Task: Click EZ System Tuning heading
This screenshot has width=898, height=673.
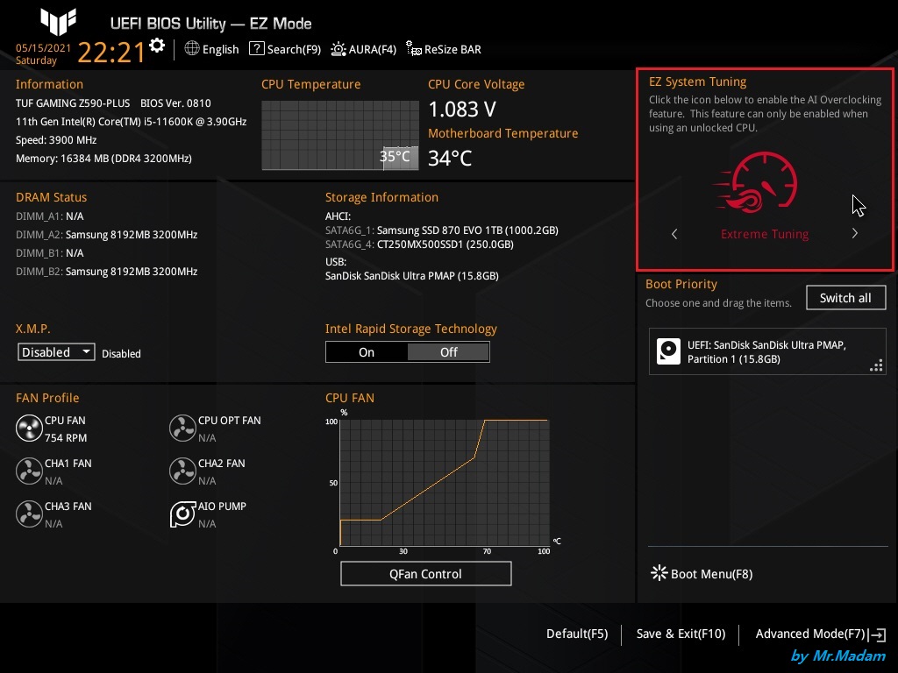Action: click(697, 81)
